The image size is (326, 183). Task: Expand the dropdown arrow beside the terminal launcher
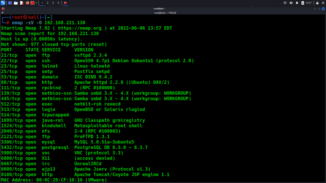pos(36,3)
